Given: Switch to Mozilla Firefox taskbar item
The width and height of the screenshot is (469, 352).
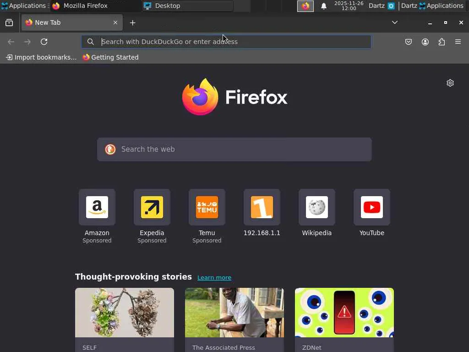Looking at the screenshot, I should pyautogui.click(x=96, y=5).
